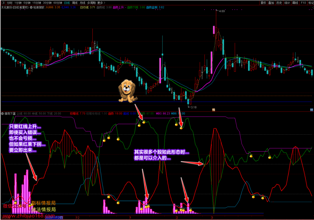314x220 pixels.
Task: Open the 借鸡下蛋 indicator dropdown arrow
Action: 2,114
